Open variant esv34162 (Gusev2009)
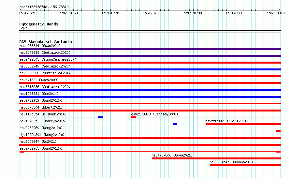This screenshot has height=178, width=290. [39, 80]
